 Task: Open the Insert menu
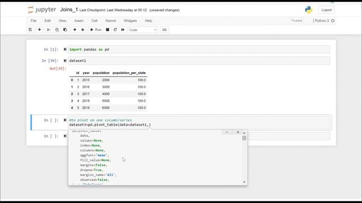pos(79,21)
